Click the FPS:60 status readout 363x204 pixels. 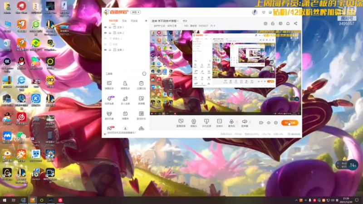(x=238, y=134)
